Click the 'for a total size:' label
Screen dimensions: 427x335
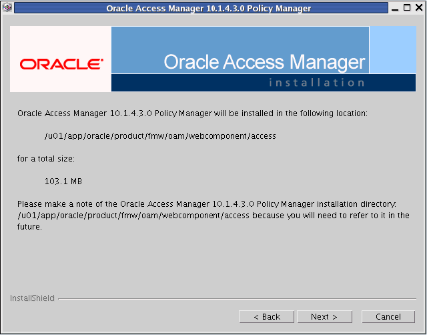point(46,159)
